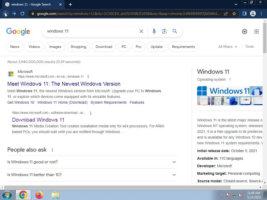Screen dimensions: 267x200
Task: Click in the Google search field
Action: (92, 31)
